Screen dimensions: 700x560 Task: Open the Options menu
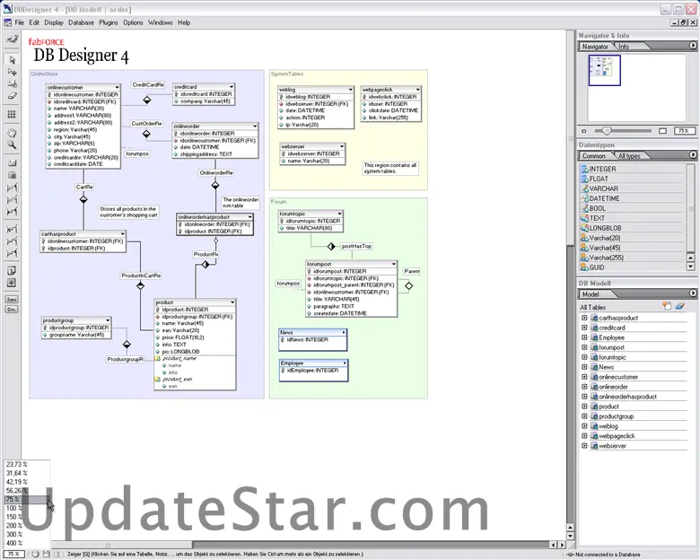(133, 22)
